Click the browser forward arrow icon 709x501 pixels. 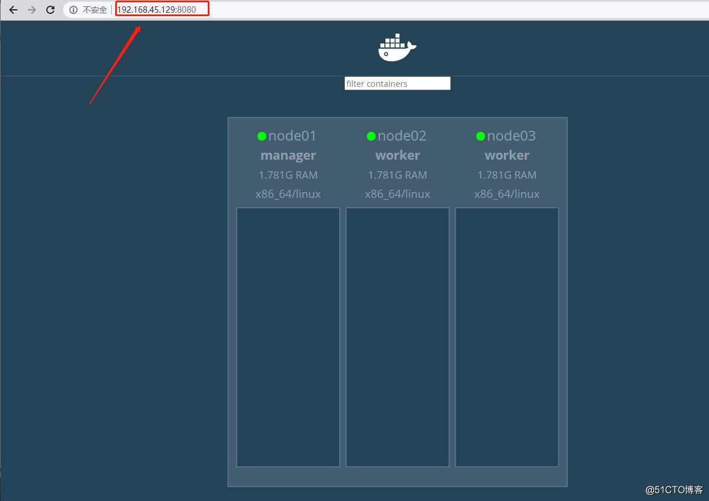32,9
